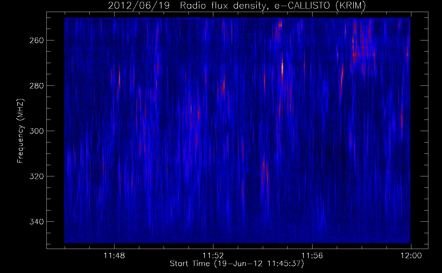This screenshot has width=442, height=273.
Task: Select the 260 frequency axis label
Action: [x=36, y=40]
